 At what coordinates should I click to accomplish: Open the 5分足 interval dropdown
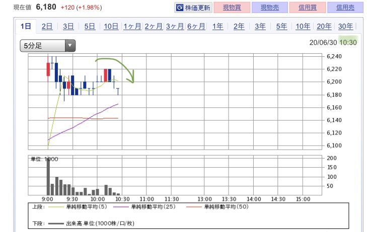click(48, 46)
